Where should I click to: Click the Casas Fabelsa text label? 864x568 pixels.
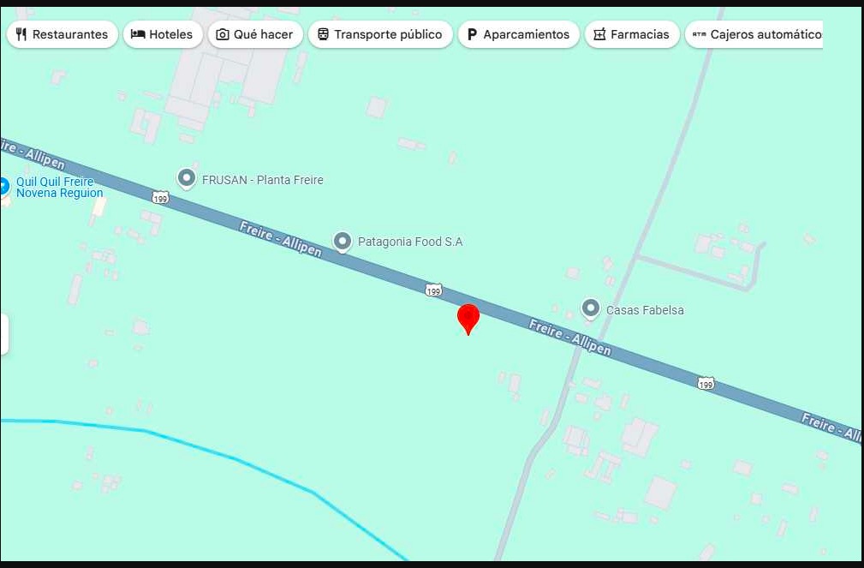(645, 310)
